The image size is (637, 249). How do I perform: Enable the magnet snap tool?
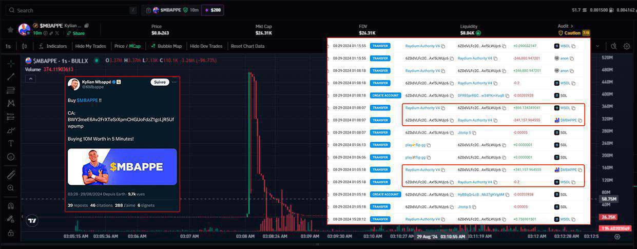pos(11,206)
